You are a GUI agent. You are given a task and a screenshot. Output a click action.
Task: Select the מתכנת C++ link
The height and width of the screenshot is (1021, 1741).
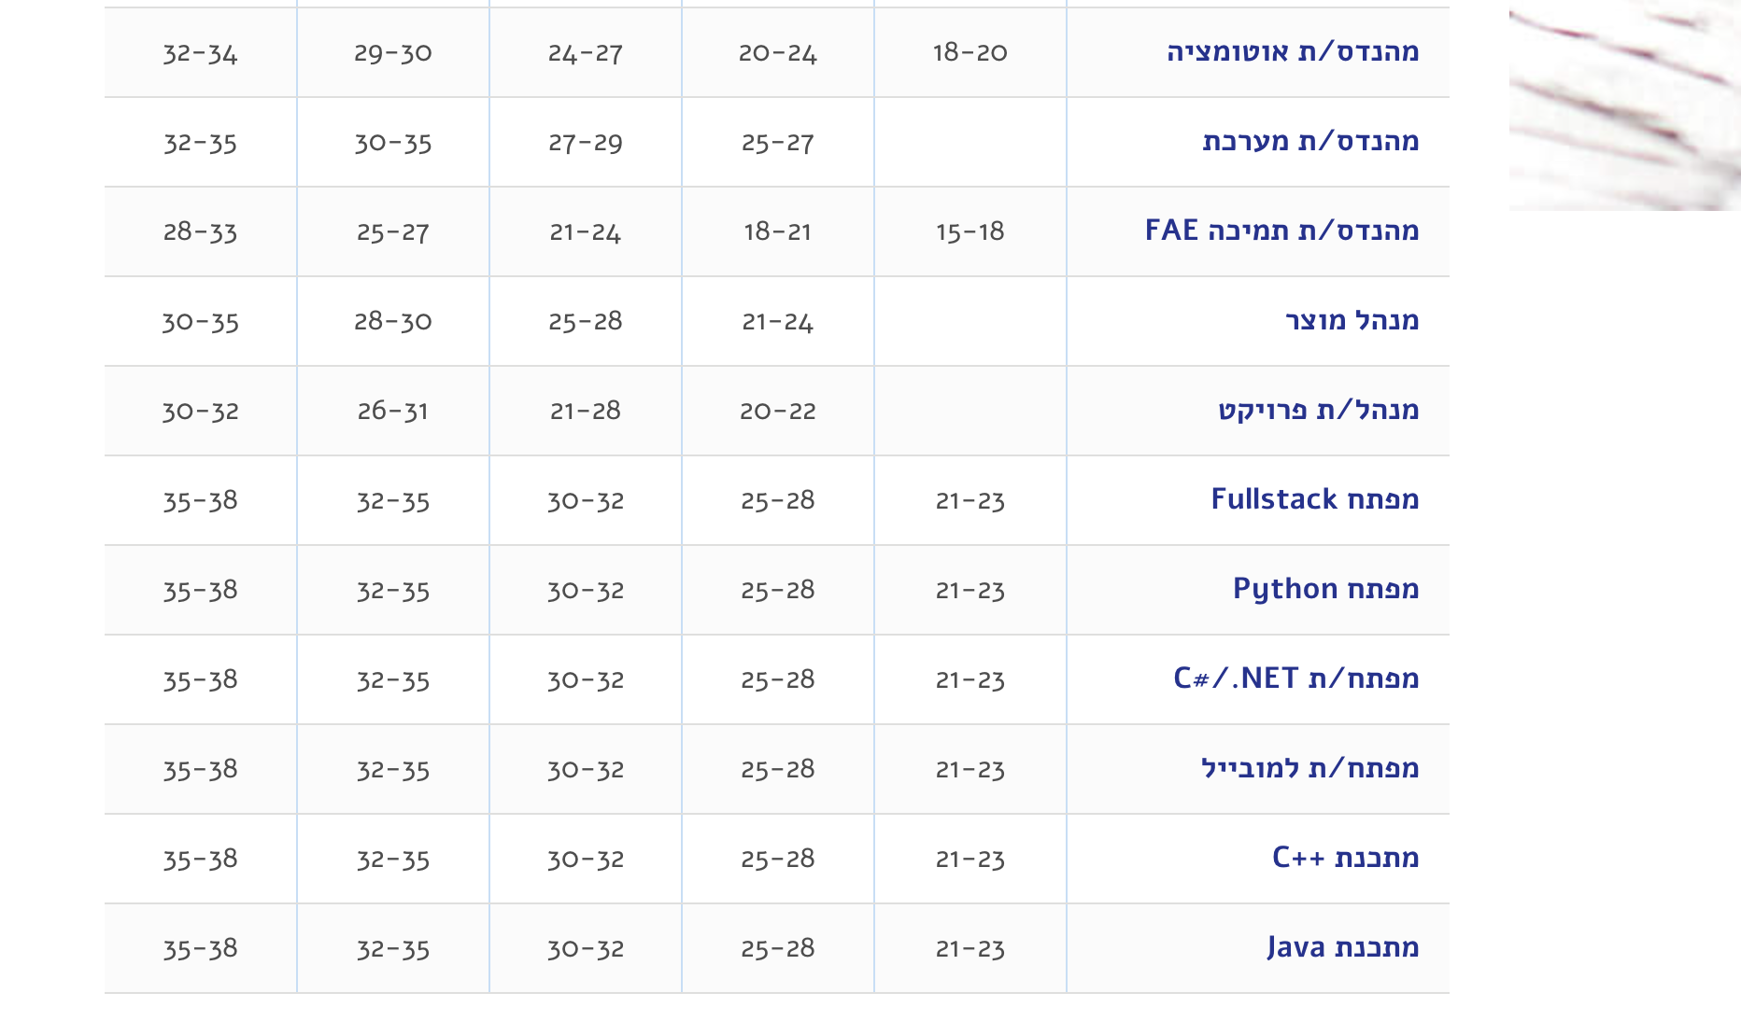[1345, 858]
